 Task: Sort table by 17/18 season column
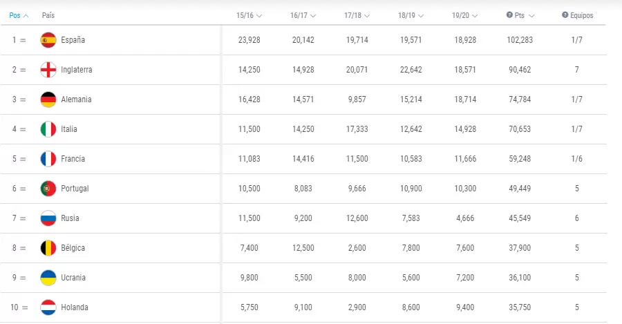[357, 15]
